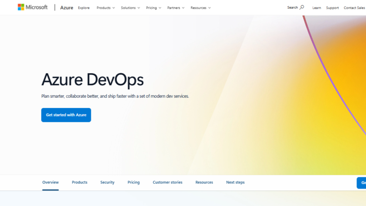Click the partially visible blue button at right
The height and width of the screenshot is (206, 366).
(x=361, y=183)
